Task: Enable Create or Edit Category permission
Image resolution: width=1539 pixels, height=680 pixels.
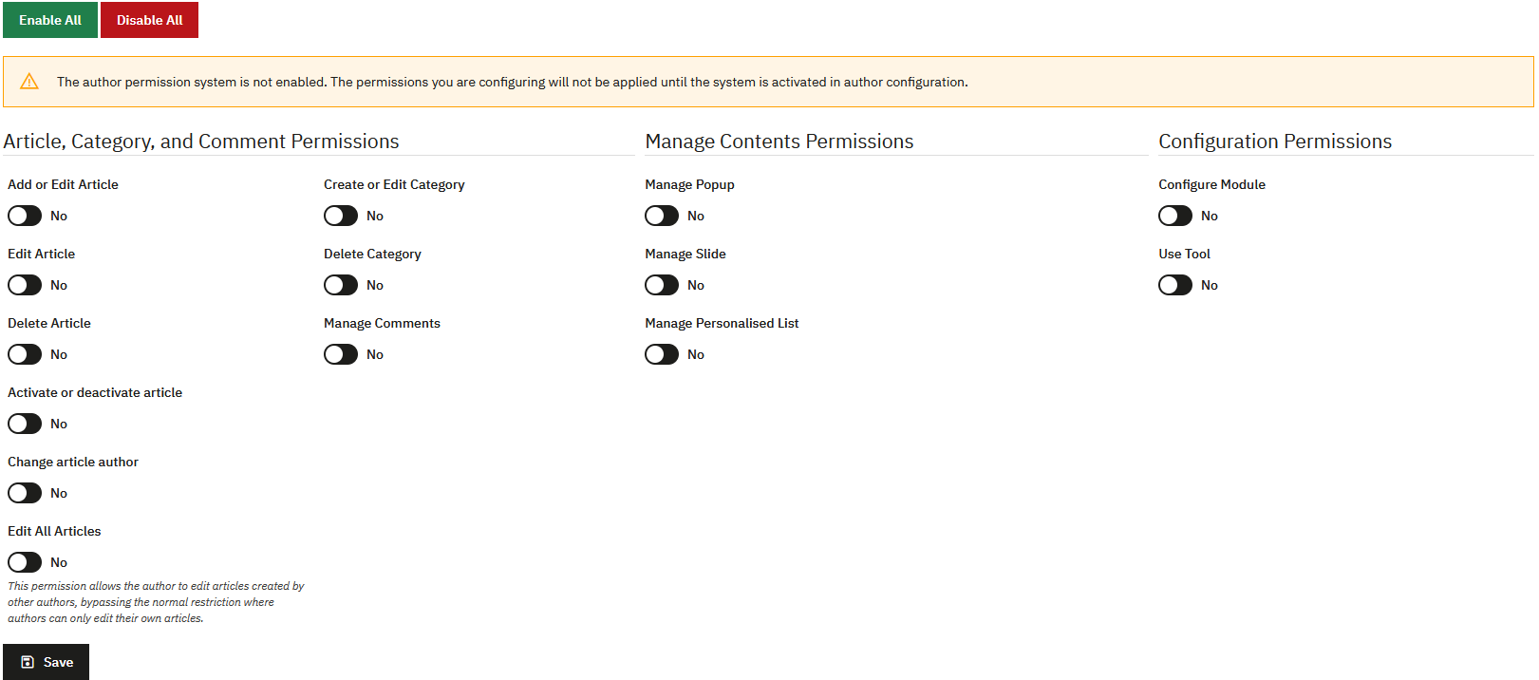Action: click(x=341, y=216)
